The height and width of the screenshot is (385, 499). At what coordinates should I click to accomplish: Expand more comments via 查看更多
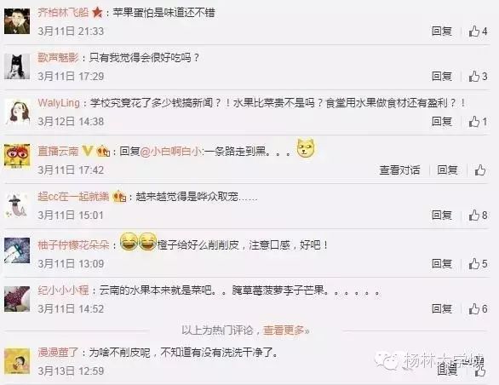[x=286, y=330]
